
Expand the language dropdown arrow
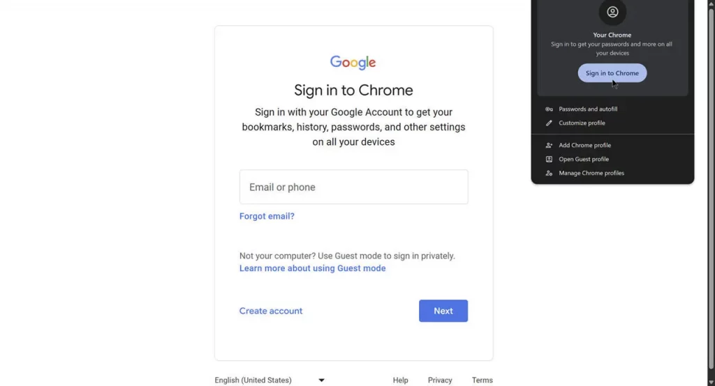[321, 380]
